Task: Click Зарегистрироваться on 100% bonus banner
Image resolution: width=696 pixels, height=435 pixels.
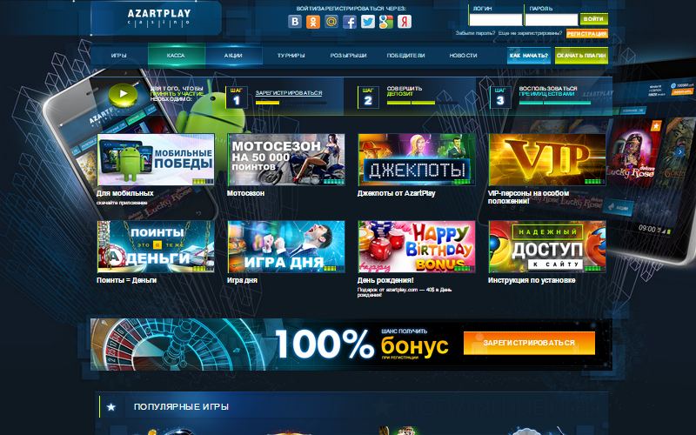Action: (x=529, y=343)
